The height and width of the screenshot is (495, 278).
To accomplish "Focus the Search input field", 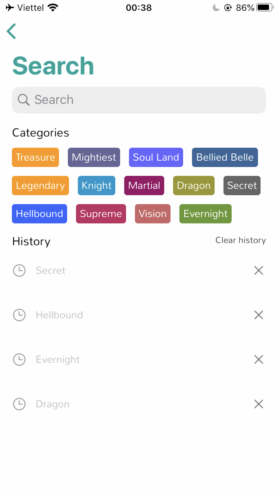I will (139, 100).
